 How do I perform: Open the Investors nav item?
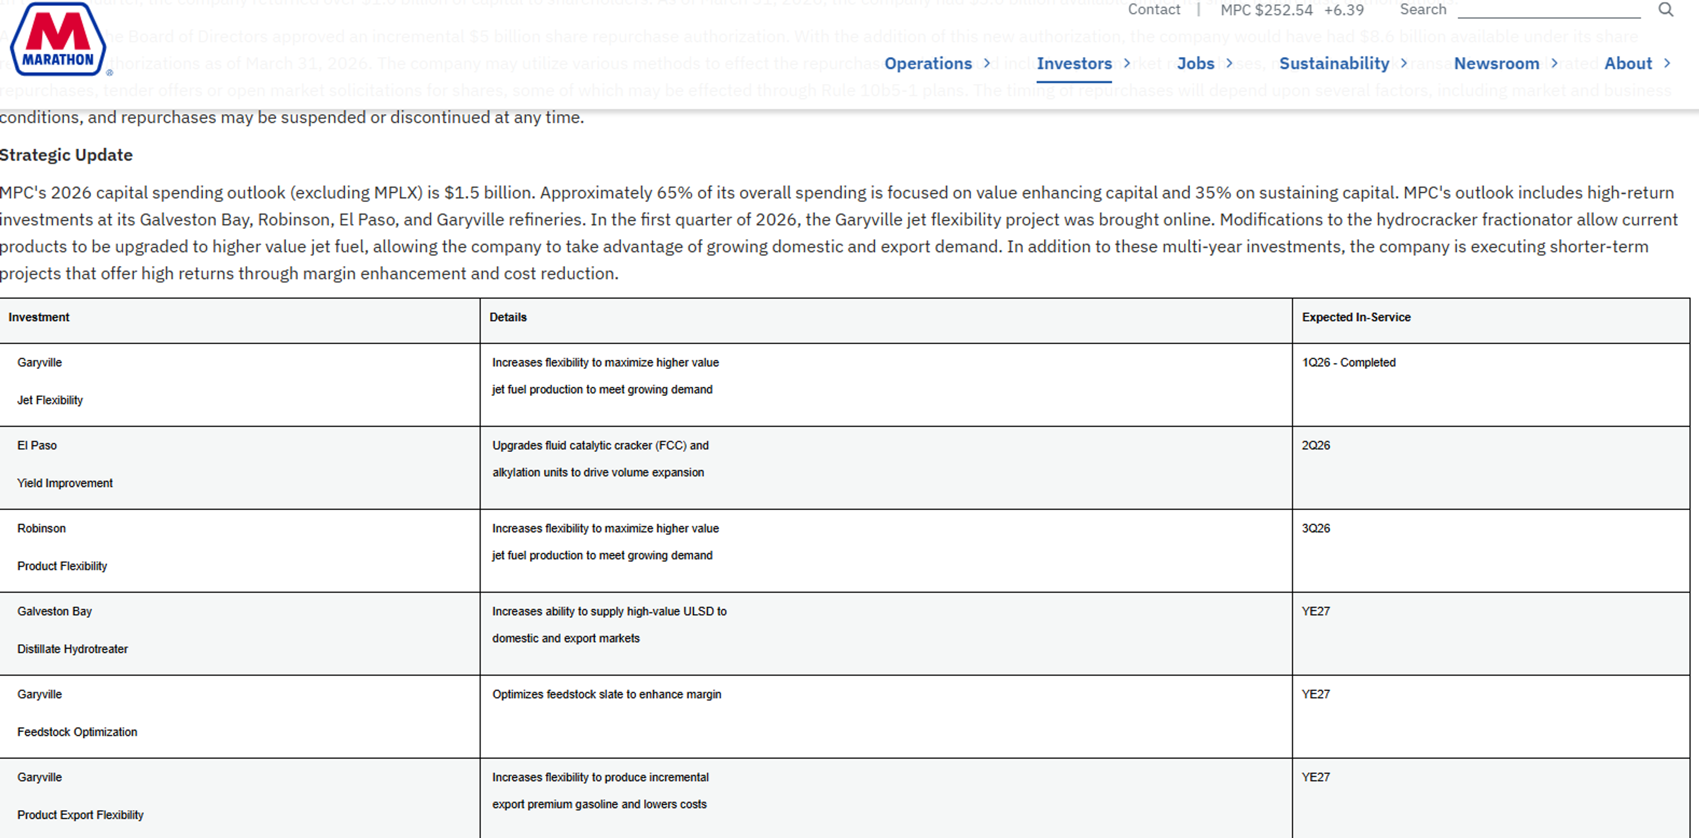[x=1074, y=63]
